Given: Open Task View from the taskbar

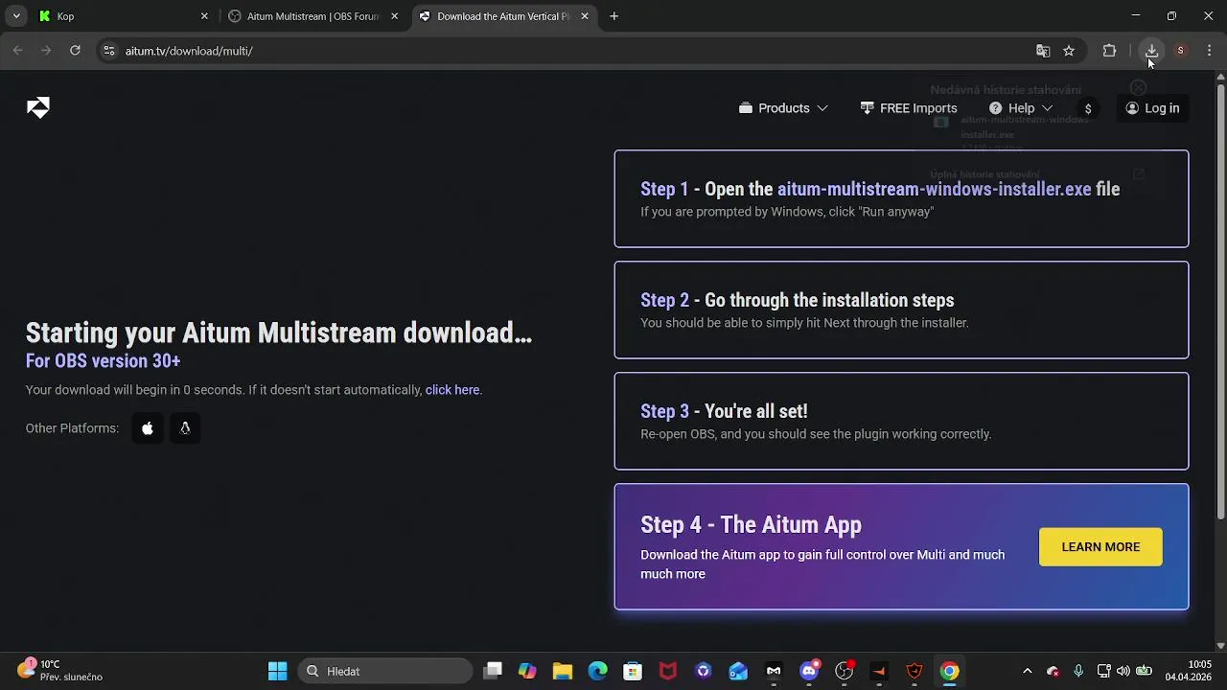Looking at the screenshot, I should (x=493, y=671).
